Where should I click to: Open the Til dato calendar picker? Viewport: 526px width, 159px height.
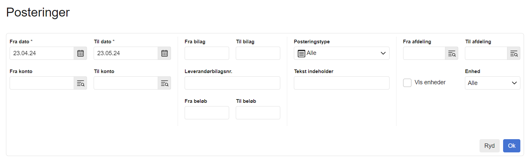164,53
